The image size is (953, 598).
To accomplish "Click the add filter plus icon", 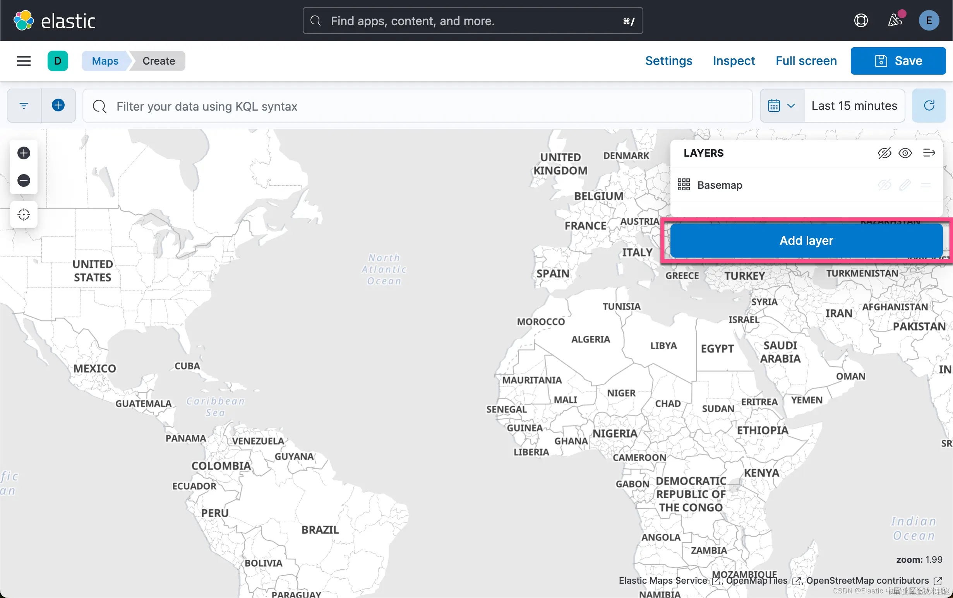I will 58,106.
